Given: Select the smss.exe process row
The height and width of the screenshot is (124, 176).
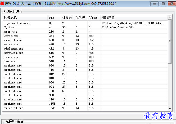Looking at the screenshot, I should tap(11, 32).
